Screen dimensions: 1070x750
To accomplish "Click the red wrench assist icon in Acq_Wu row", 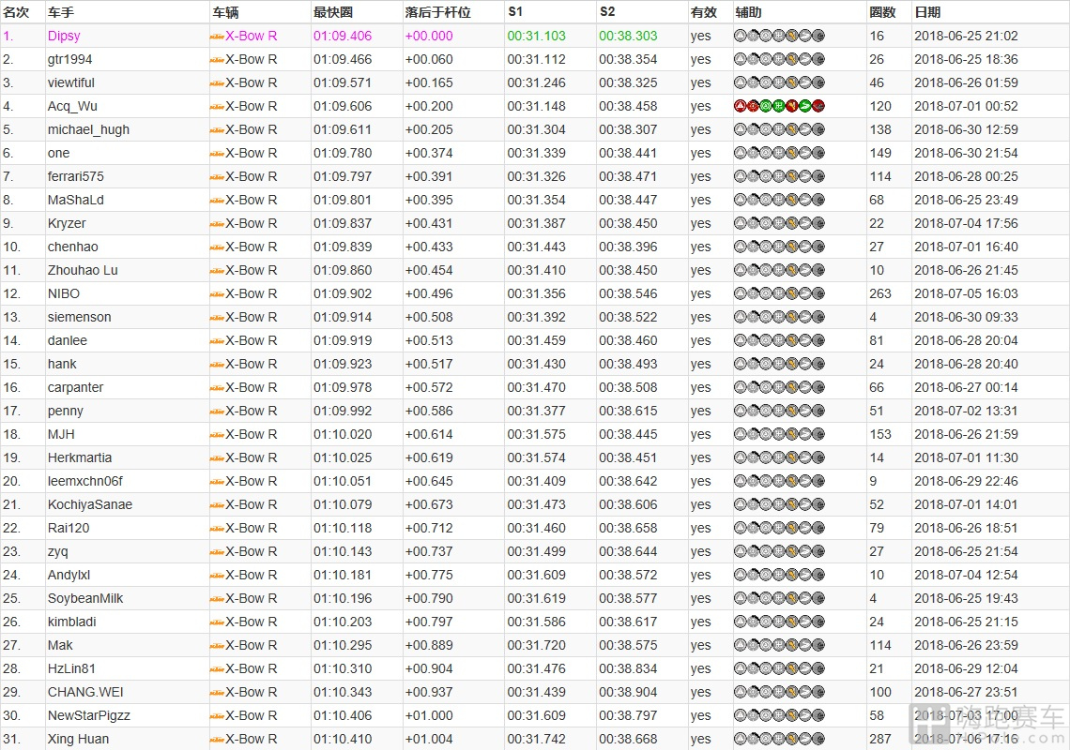I will click(791, 106).
